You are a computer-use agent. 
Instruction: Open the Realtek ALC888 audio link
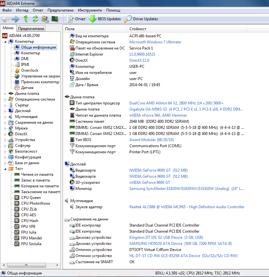pos(187,207)
